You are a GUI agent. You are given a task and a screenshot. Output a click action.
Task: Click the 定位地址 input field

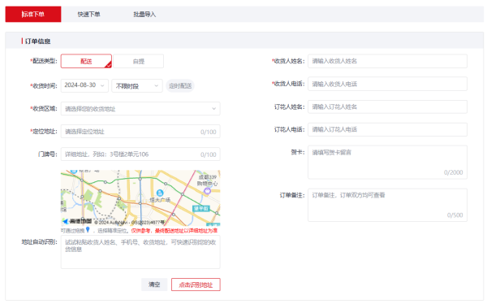[x=140, y=132]
